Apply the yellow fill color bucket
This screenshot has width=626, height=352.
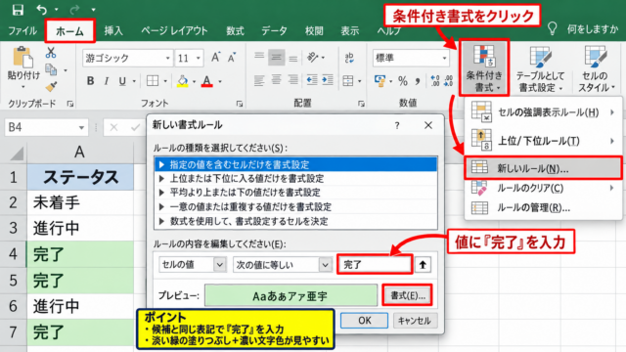pos(183,81)
